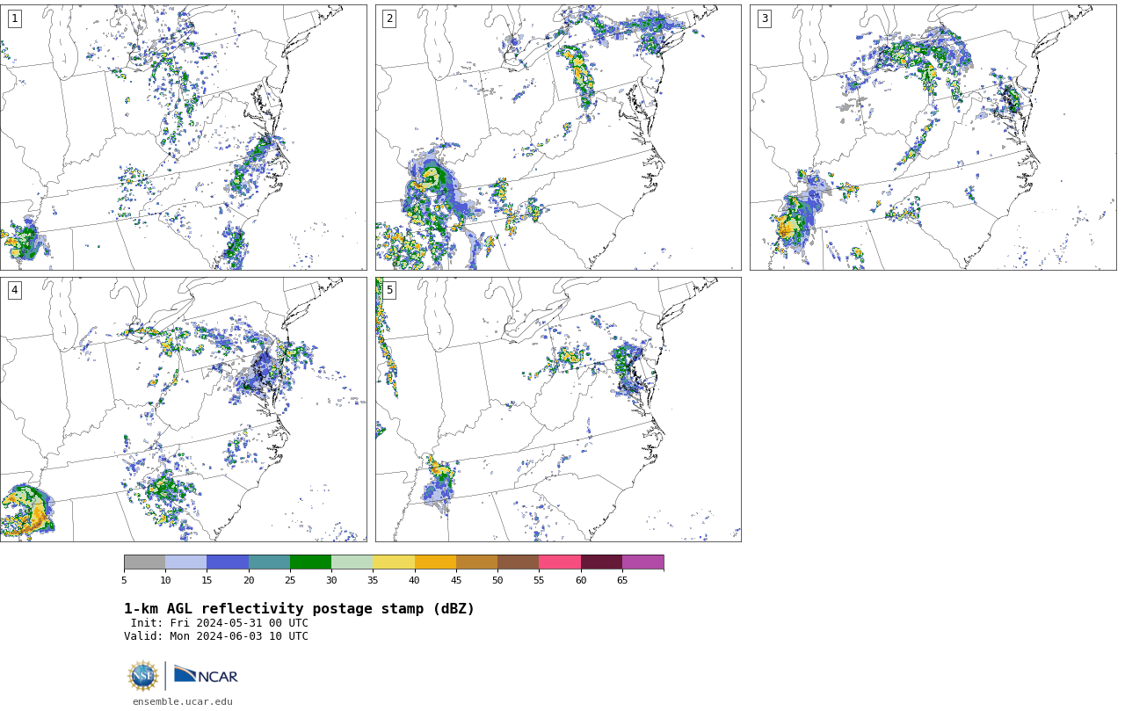Click the dark brown 50-55 dBZ swatch

click(x=518, y=562)
